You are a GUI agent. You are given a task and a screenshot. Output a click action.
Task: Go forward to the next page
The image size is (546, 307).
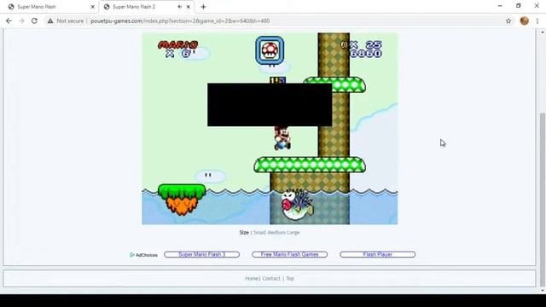click(x=21, y=20)
